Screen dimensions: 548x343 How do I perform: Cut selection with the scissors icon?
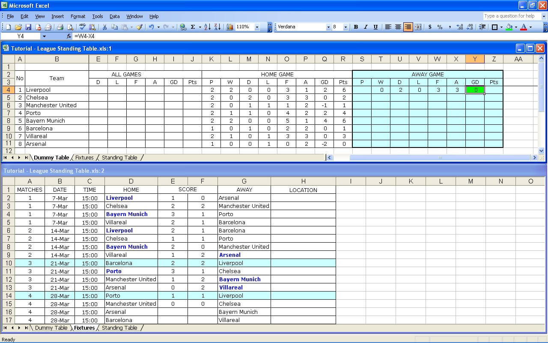104,27
